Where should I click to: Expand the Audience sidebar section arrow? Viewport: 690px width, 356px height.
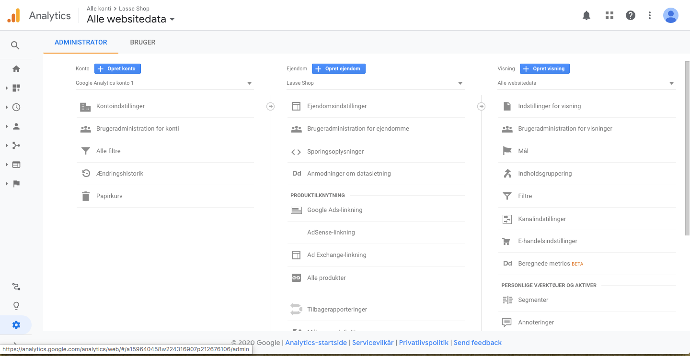(x=7, y=126)
